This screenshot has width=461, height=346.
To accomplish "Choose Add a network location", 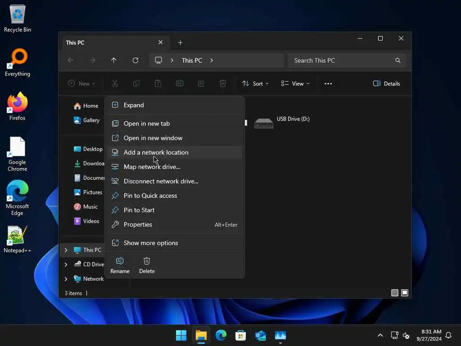I will [x=175, y=152].
